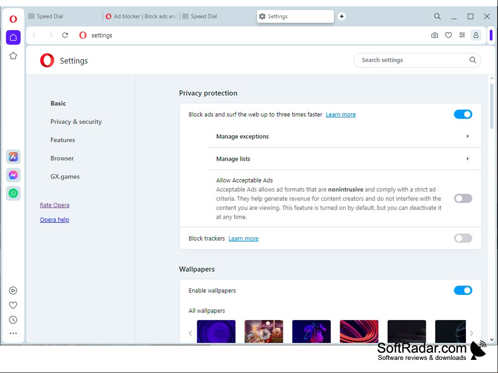The height and width of the screenshot is (373, 498).
Task: Switch to the Ad blocker tab
Action: (142, 16)
